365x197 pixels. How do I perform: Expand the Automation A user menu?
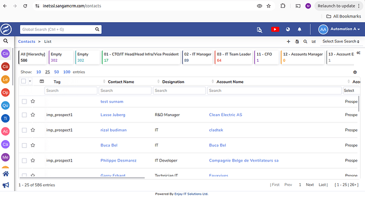345,29
